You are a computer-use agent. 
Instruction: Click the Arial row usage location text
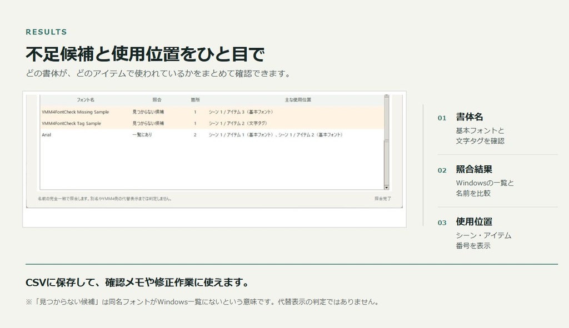point(276,135)
